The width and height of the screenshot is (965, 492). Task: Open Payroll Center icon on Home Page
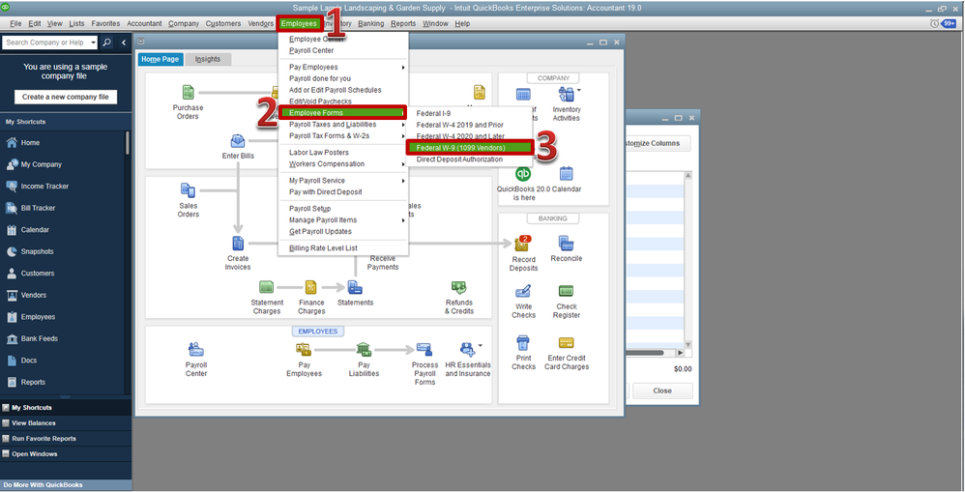point(195,349)
